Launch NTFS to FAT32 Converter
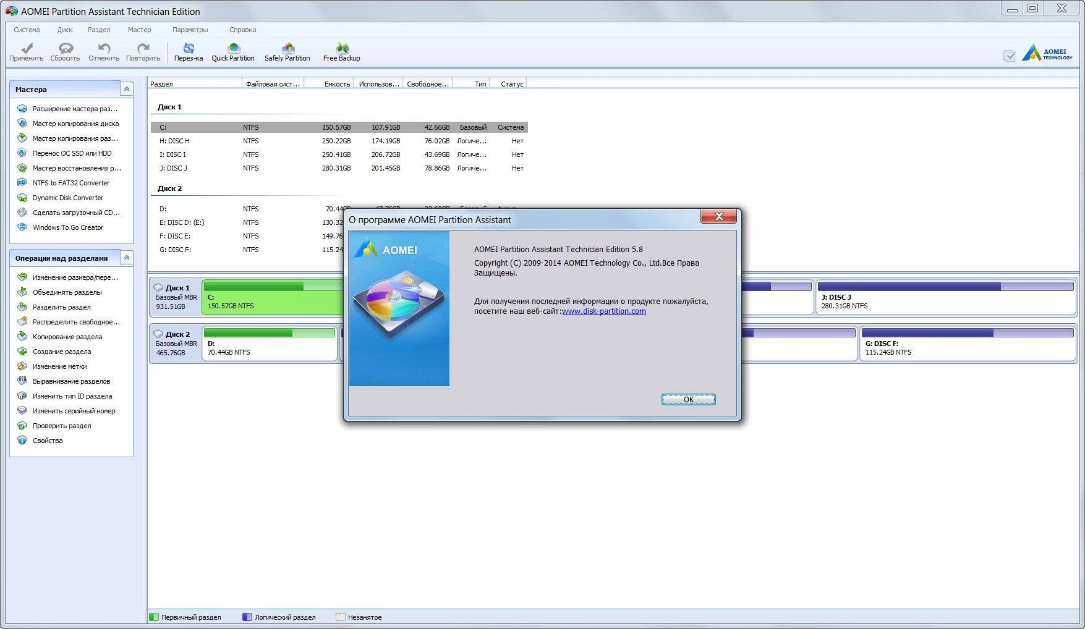Screen dimensions: 1085x629 63,183
